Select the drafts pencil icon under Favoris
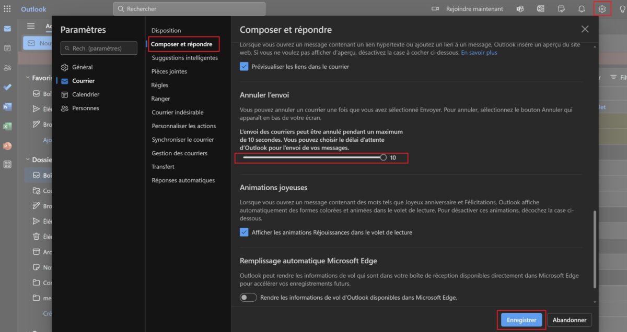This screenshot has width=627, height=332. (x=37, y=124)
